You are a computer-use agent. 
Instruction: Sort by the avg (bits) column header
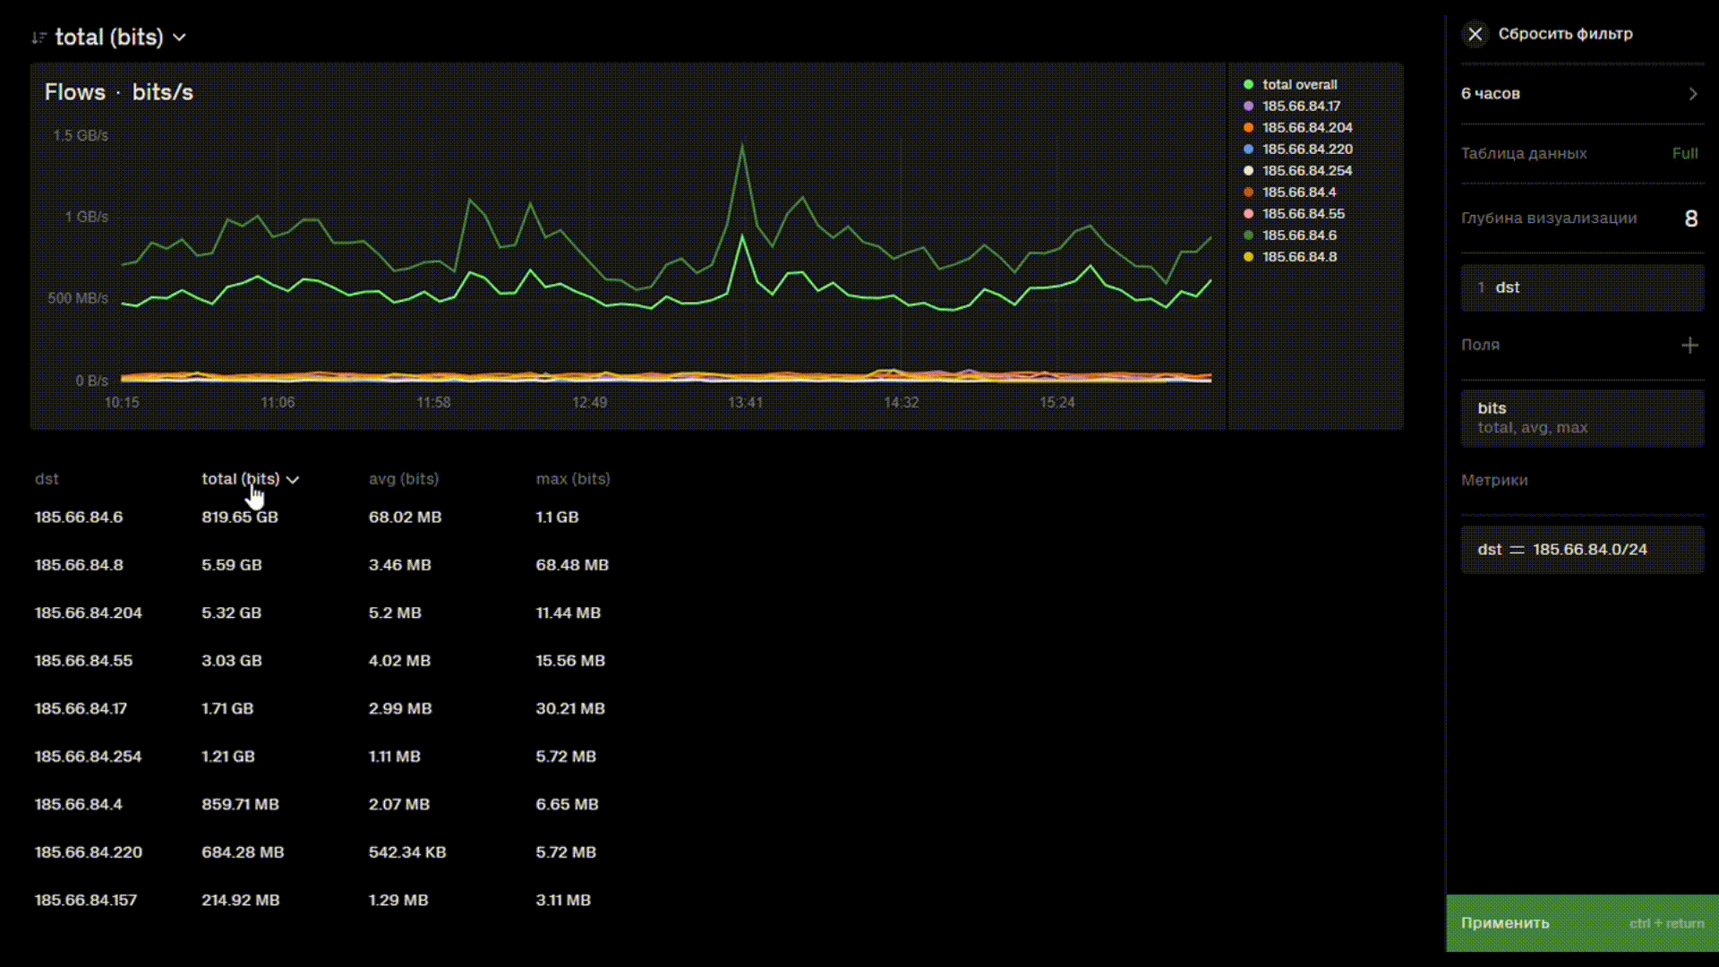404,479
